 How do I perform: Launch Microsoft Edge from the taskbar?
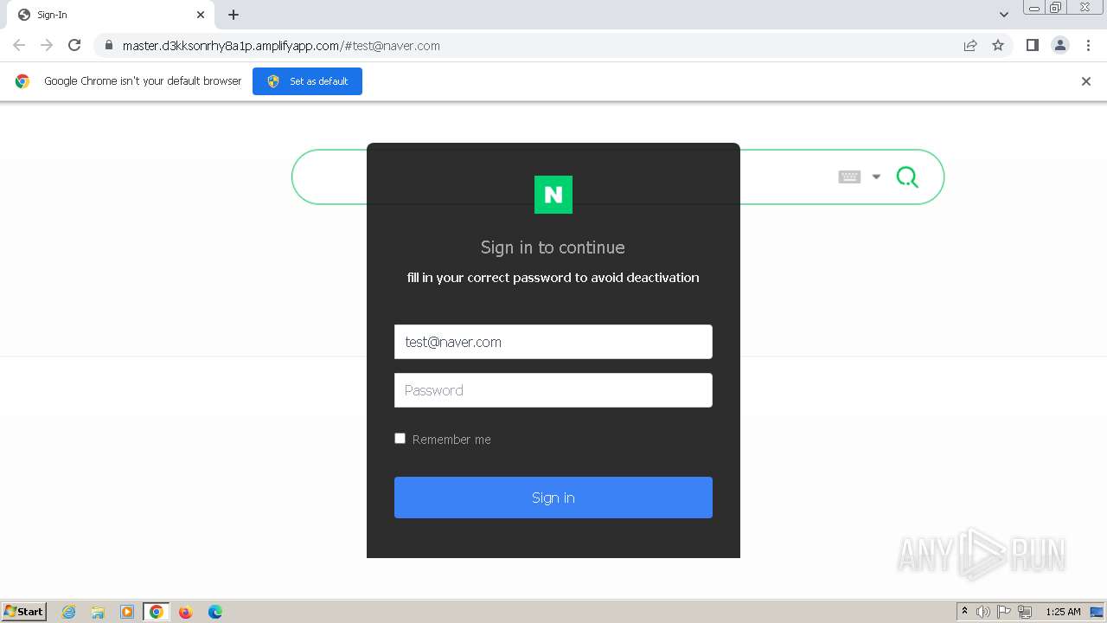[215, 612]
